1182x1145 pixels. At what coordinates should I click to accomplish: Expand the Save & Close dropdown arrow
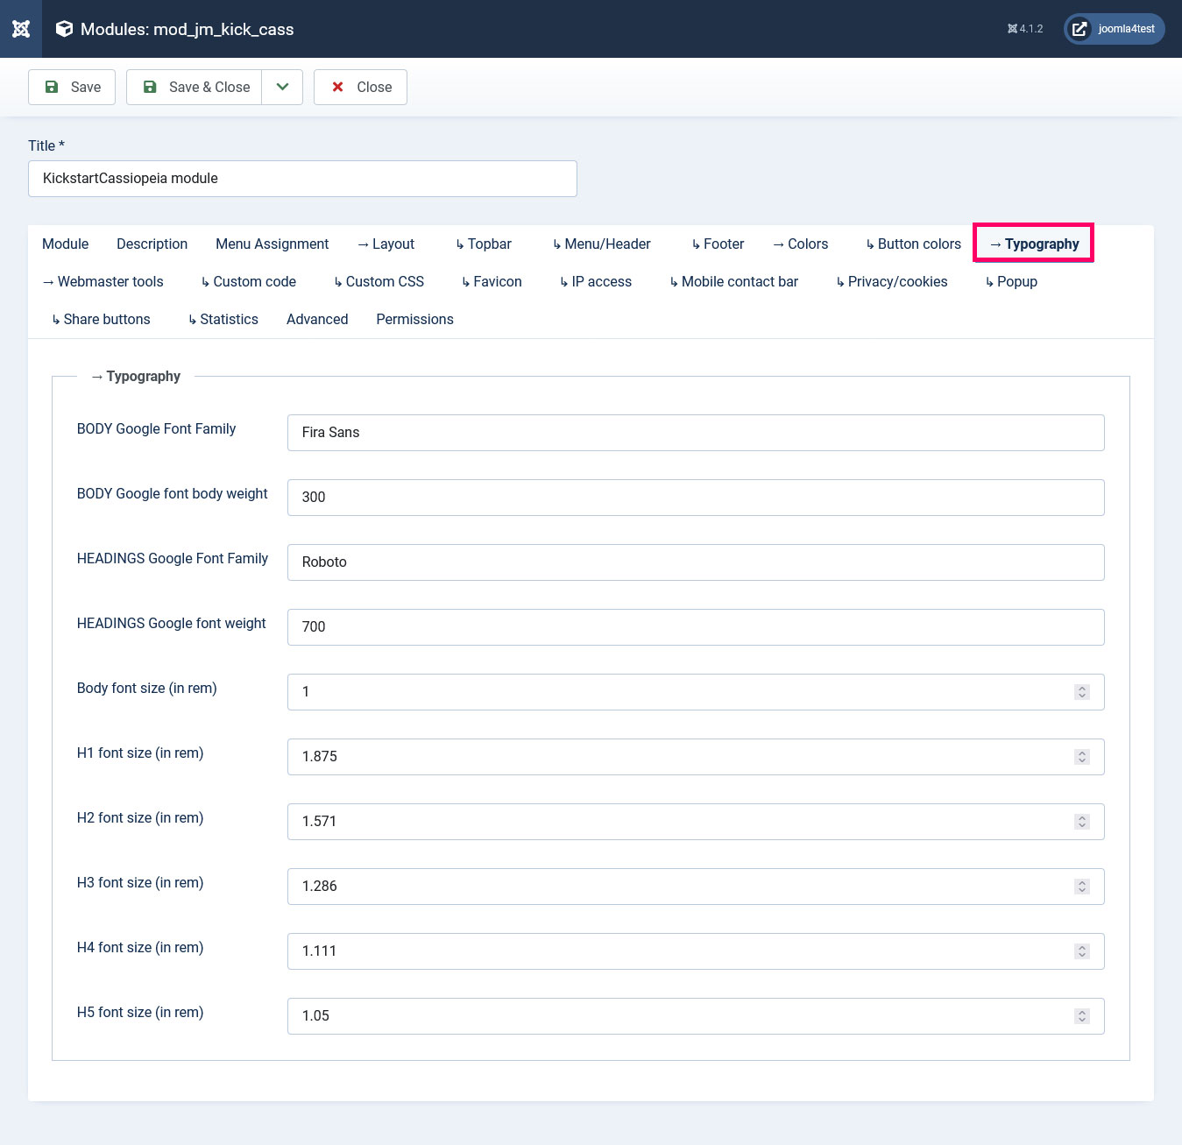tap(282, 87)
